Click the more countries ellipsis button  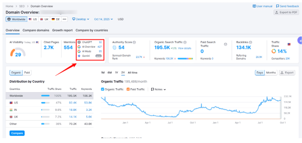click(x=64, y=19)
